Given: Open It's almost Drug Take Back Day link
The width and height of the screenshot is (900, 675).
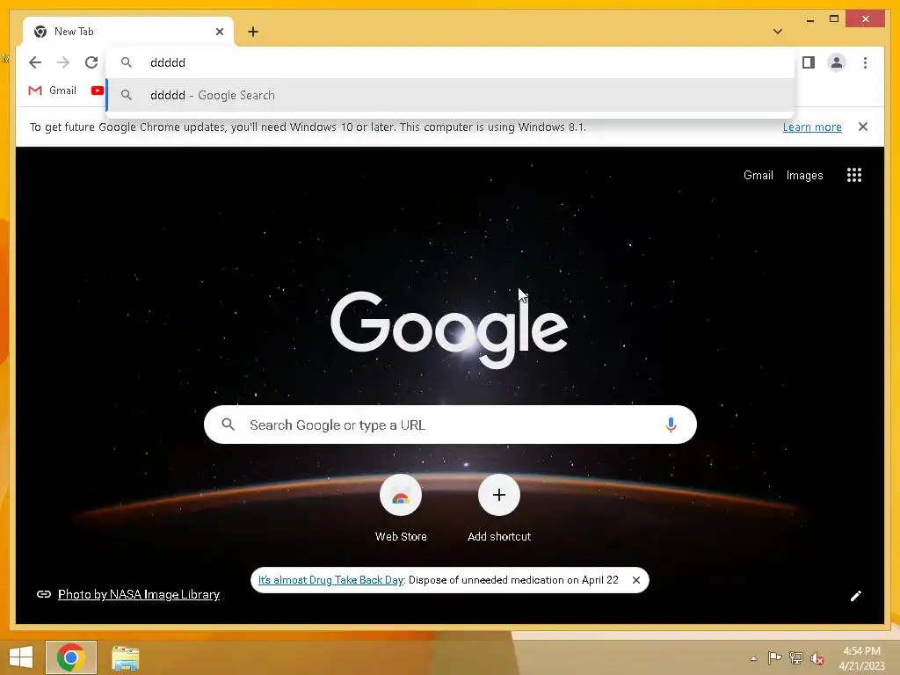Looking at the screenshot, I should click(x=330, y=580).
